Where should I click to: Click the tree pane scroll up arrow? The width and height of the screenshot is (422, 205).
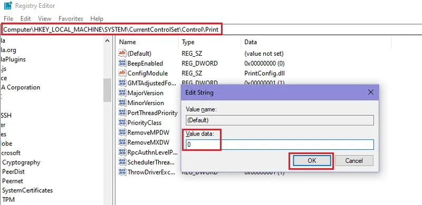[x=107, y=41]
